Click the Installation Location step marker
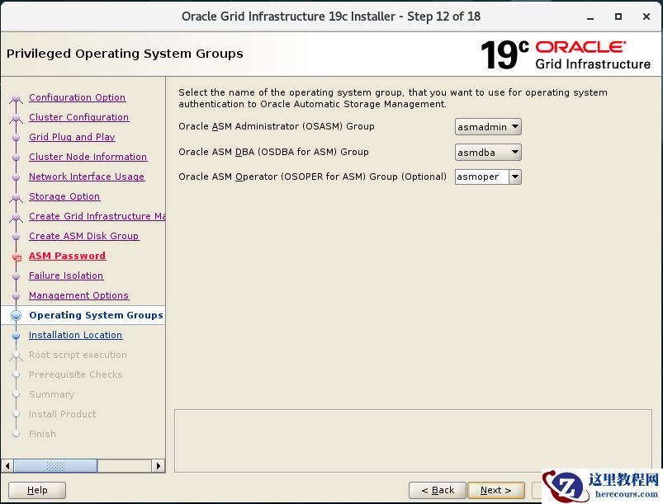 pyautogui.click(x=16, y=336)
